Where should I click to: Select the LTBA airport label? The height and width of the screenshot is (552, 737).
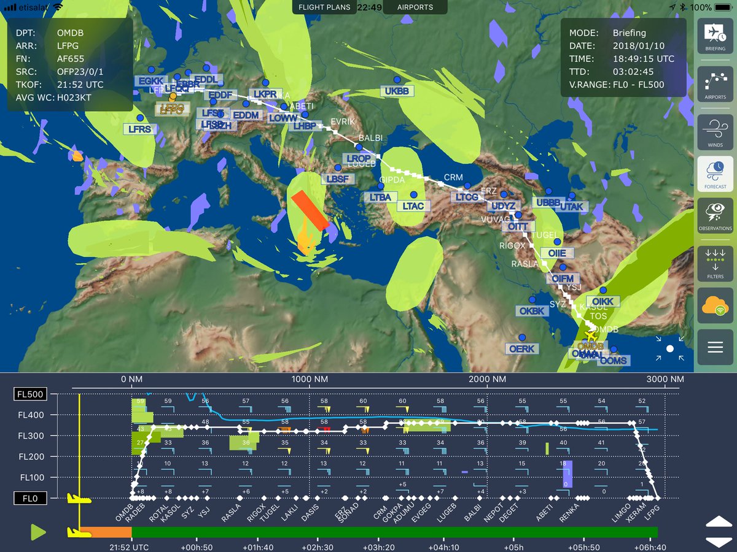pos(381,197)
